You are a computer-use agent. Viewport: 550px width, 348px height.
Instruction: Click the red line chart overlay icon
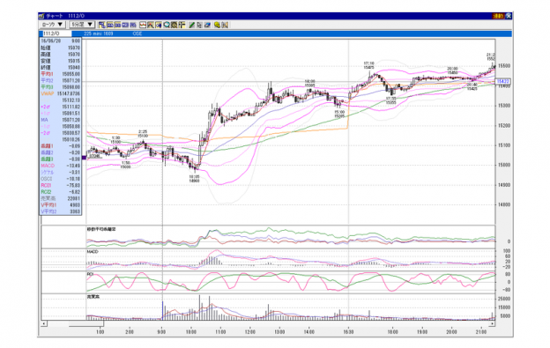143,25
